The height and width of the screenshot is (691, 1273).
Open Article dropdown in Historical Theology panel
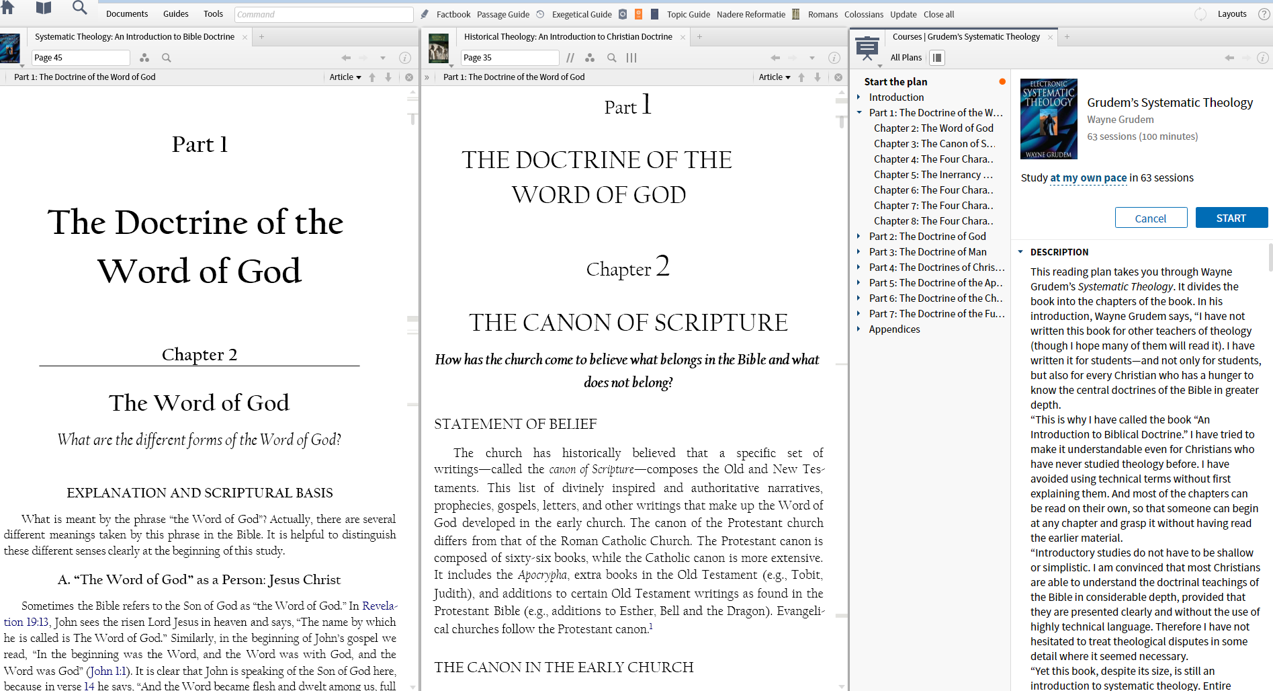coord(775,77)
